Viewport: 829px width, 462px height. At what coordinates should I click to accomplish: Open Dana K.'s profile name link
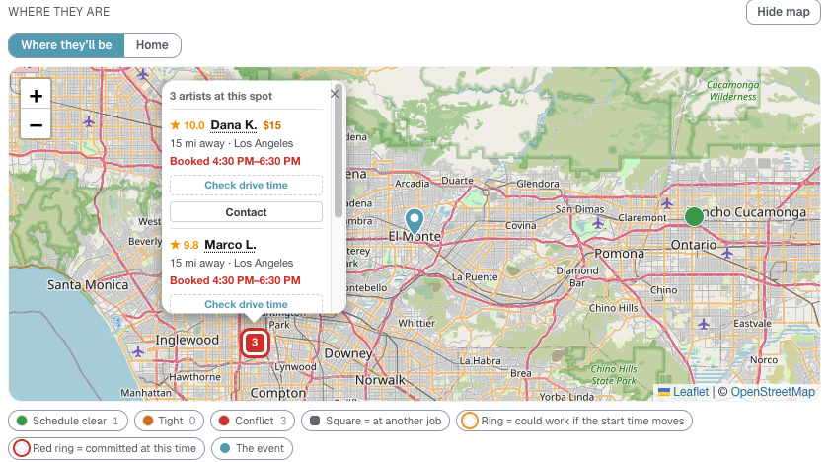coord(234,125)
